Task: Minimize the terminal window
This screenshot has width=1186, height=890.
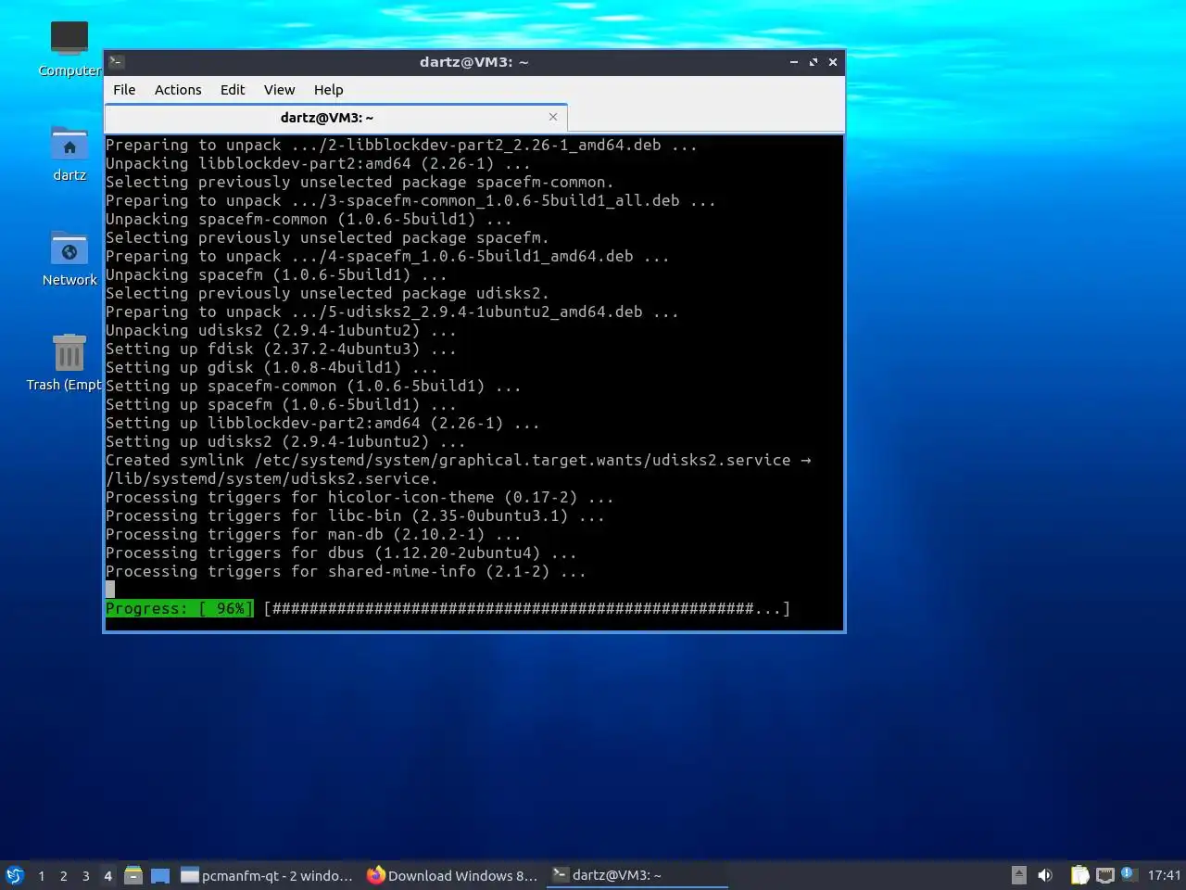Action: point(794,62)
